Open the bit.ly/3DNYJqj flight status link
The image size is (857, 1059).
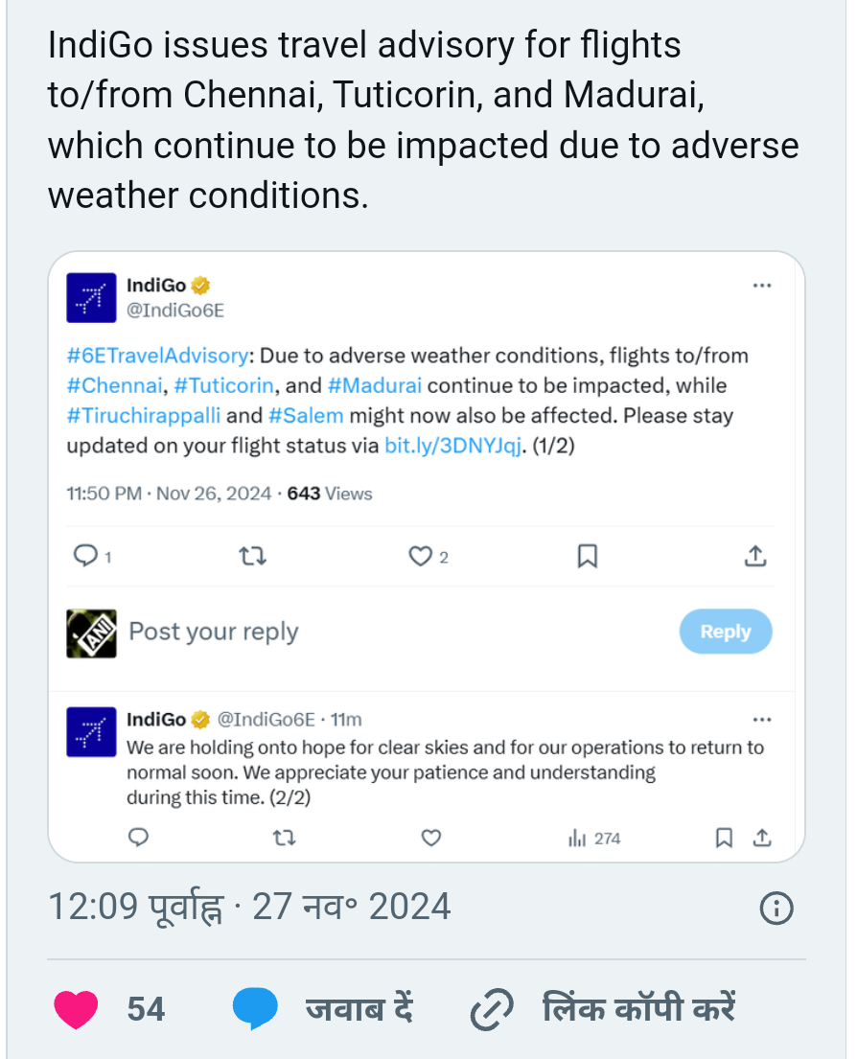[452, 447]
